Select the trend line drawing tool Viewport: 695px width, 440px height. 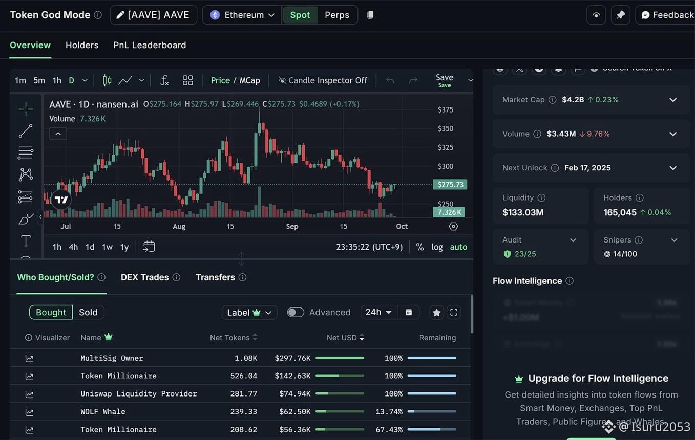coord(26,131)
